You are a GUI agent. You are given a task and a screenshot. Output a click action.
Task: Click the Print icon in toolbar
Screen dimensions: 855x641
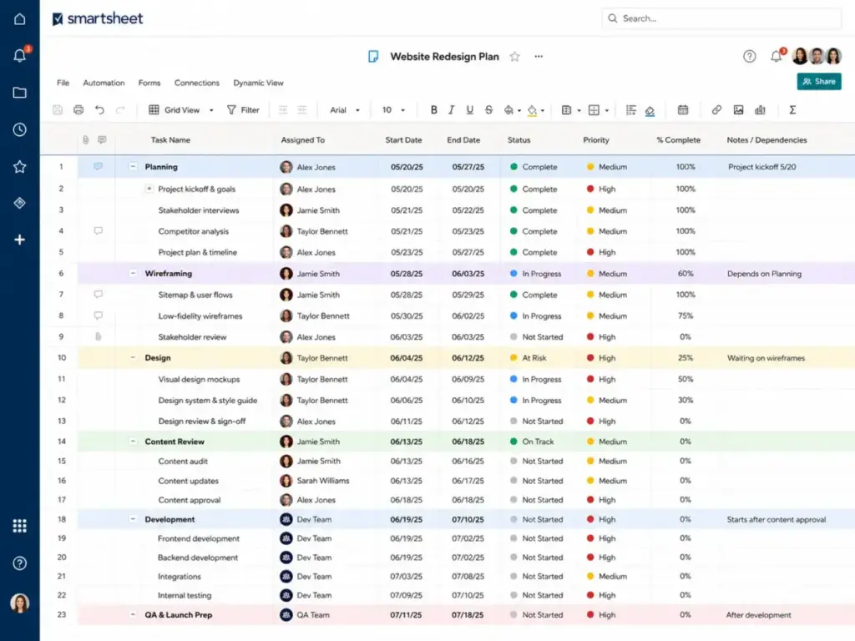pyautogui.click(x=78, y=110)
